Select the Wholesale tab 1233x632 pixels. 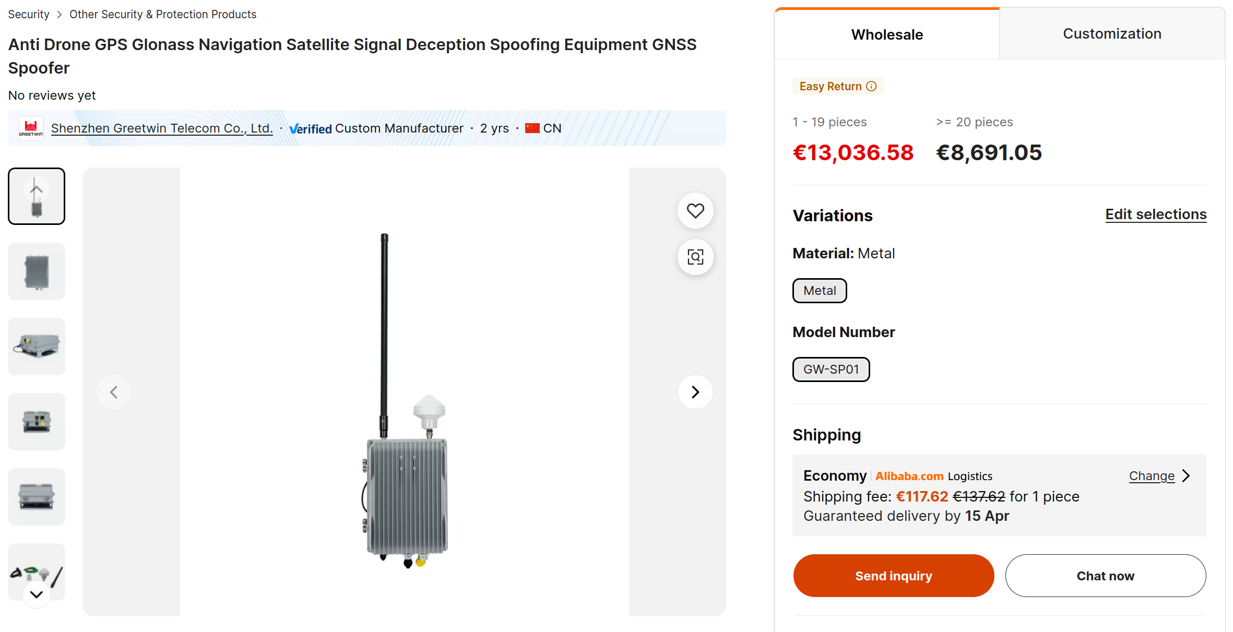tap(887, 34)
